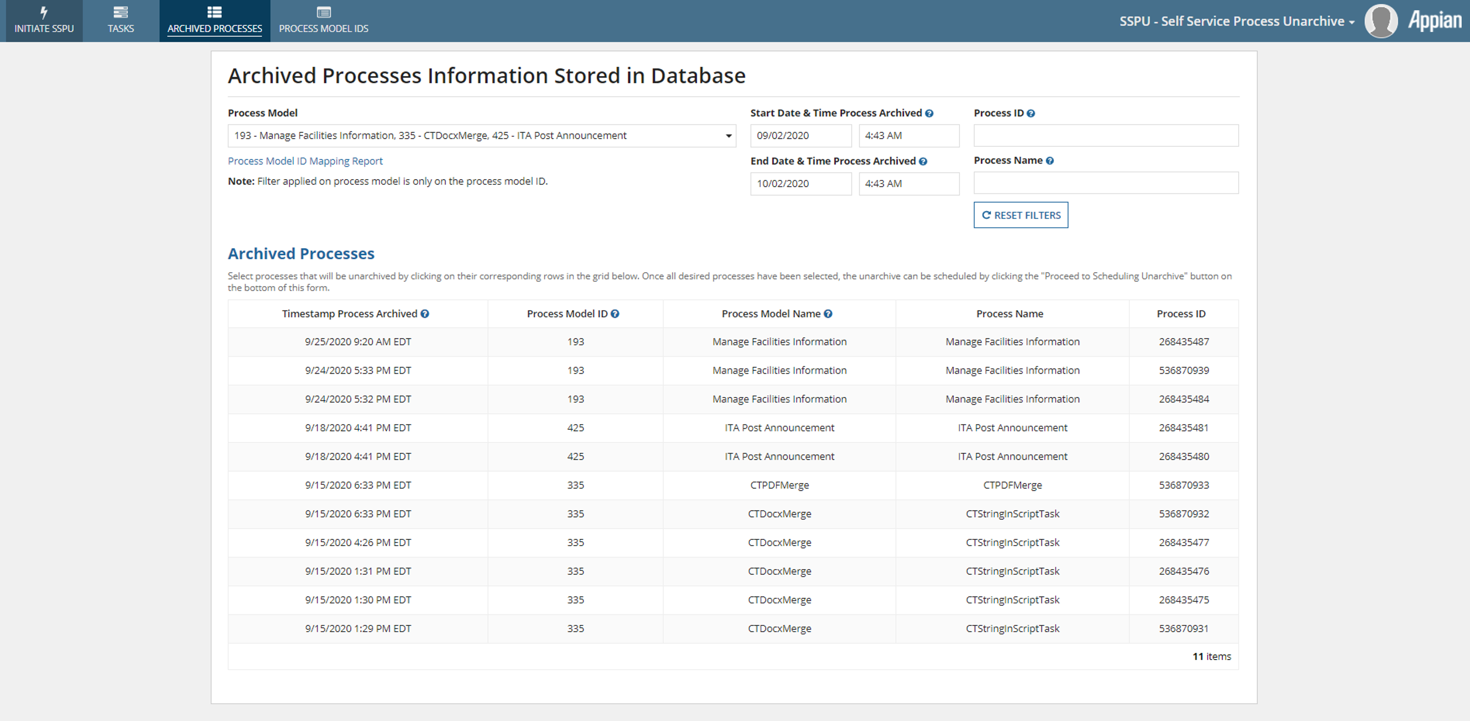This screenshot has height=721, width=1470.
Task: Sort by Process ID column header
Action: tap(1181, 314)
